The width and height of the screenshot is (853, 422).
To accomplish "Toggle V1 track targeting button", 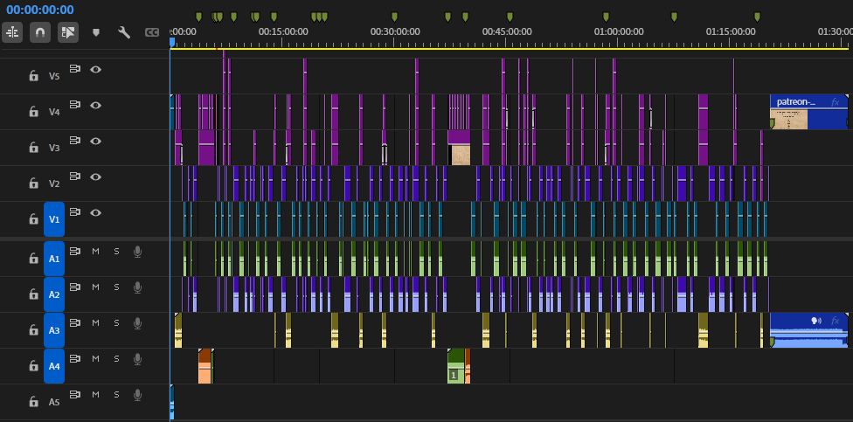I will [x=54, y=219].
